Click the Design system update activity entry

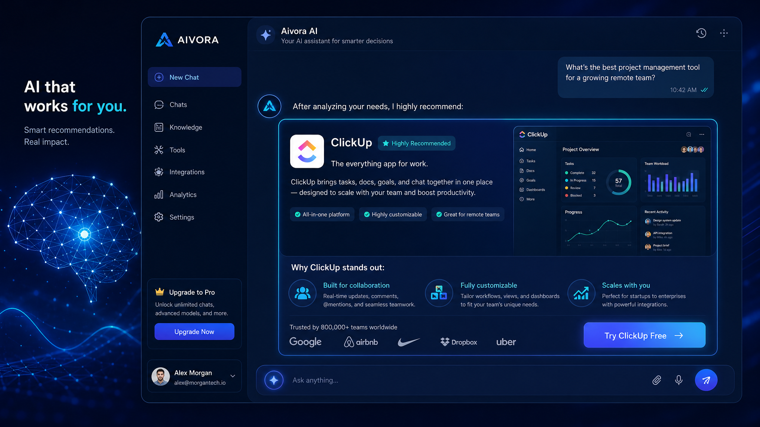click(663, 222)
